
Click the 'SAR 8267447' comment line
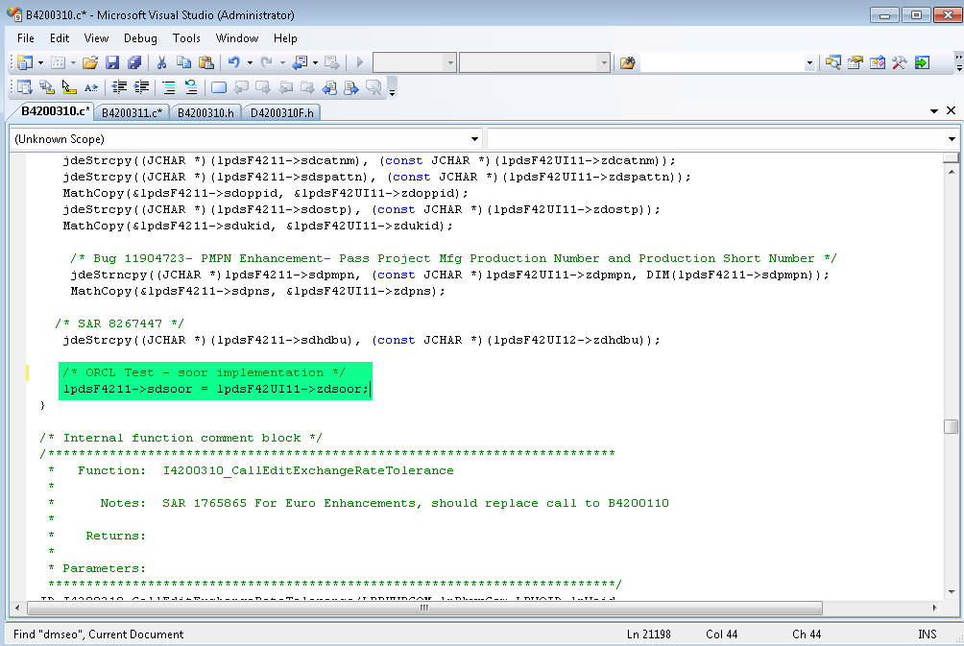pyautogui.click(x=119, y=323)
